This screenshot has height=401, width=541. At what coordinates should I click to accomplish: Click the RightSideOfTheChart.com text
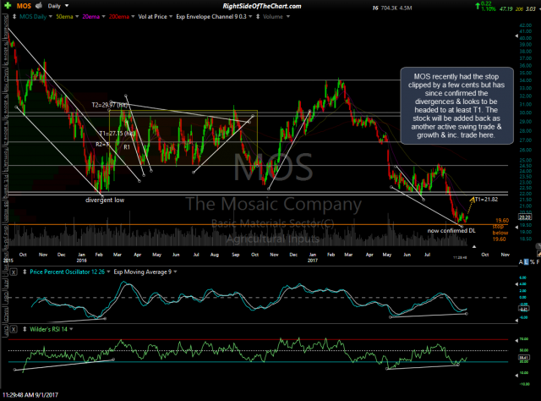pyautogui.click(x=262, y=6)
